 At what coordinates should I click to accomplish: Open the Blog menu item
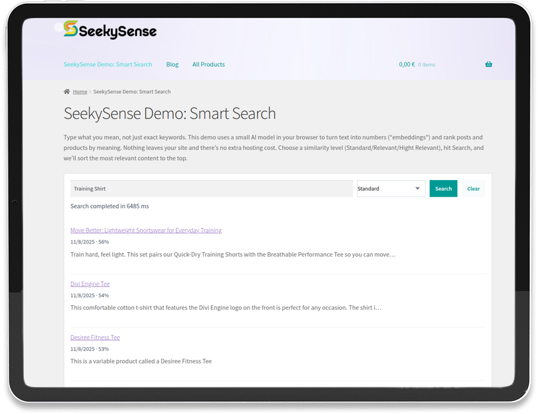point(172,65)
